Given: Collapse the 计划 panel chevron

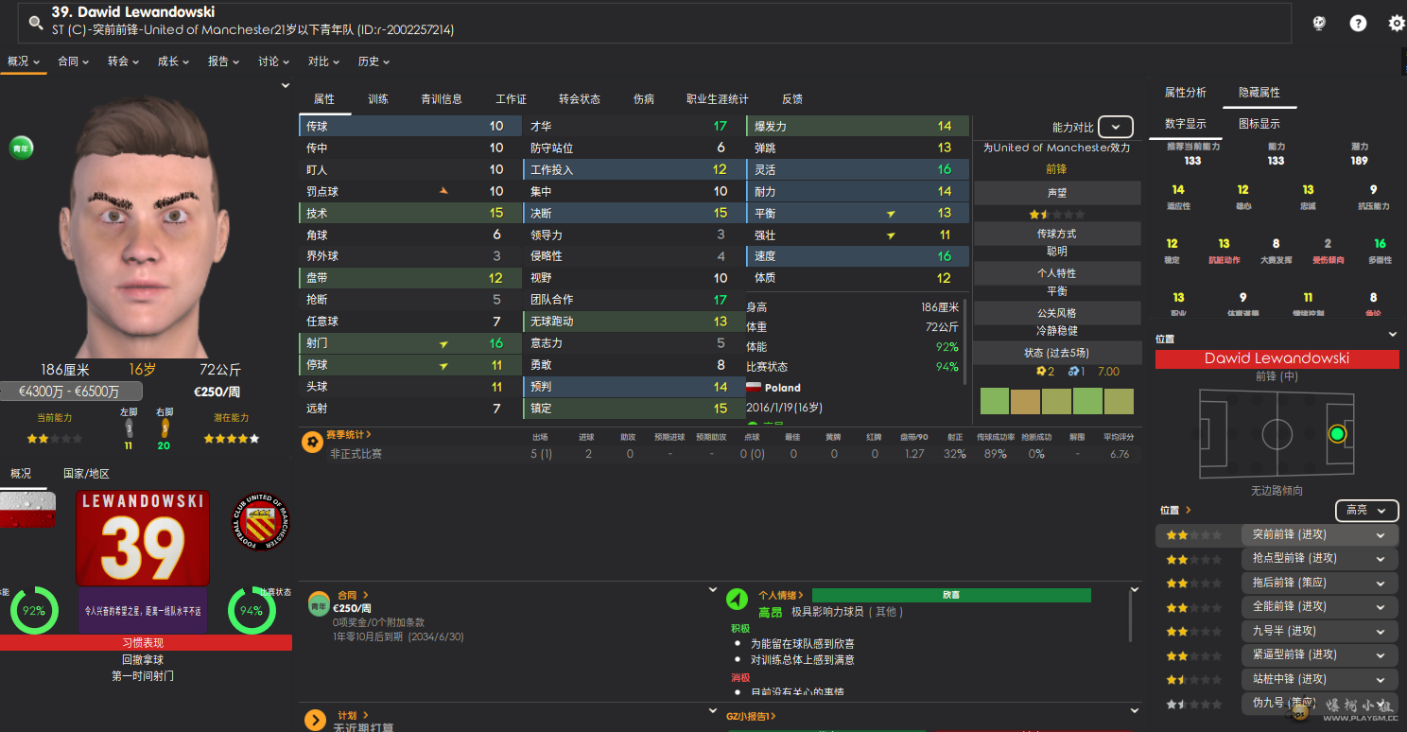Looking at the screenshot, I should point(714,711).
